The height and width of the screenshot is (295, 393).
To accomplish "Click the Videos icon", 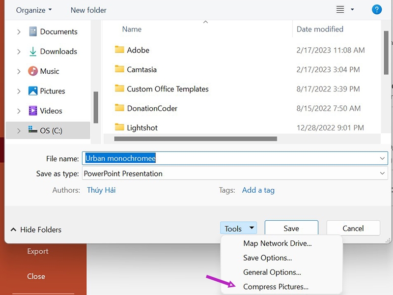I will (33, 111).
